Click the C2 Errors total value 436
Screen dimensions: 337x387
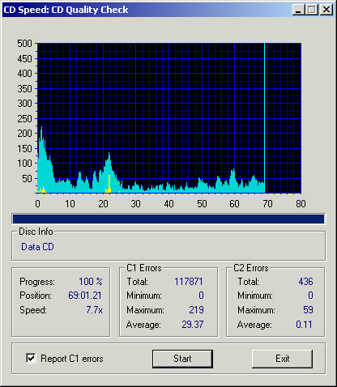(305, 282)
